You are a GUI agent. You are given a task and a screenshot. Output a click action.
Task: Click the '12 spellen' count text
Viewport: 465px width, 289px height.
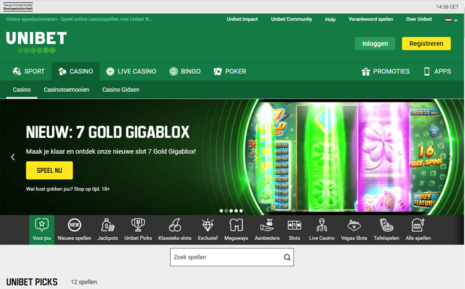[84, 282]
